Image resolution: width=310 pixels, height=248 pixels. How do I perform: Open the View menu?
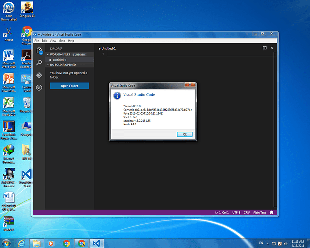53,41
